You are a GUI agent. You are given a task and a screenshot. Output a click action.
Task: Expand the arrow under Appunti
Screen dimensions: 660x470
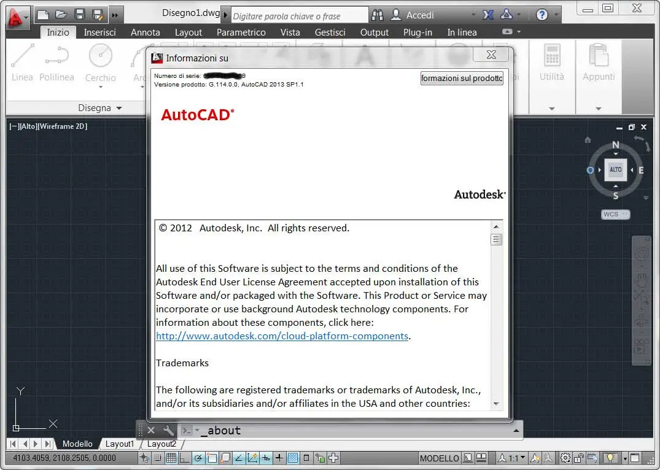pyautogui.click(x=599, y=109)
